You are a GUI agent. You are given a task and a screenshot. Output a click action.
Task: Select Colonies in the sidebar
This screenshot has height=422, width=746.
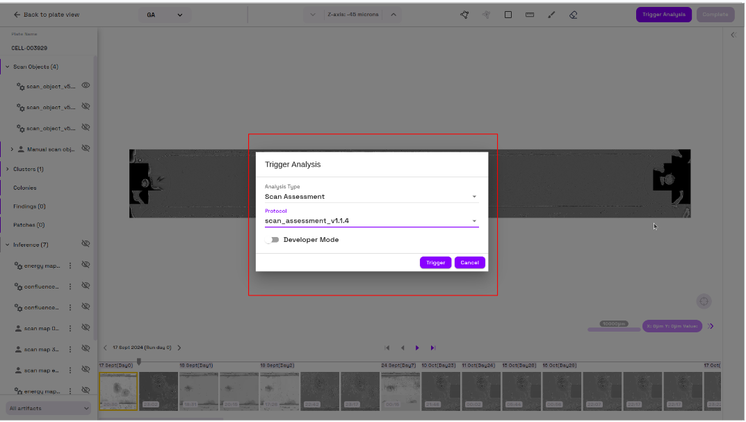(x=25, y=188)
